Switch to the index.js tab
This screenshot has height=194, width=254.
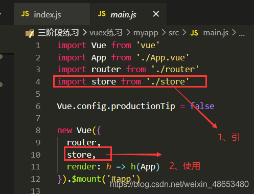[52, 14]
